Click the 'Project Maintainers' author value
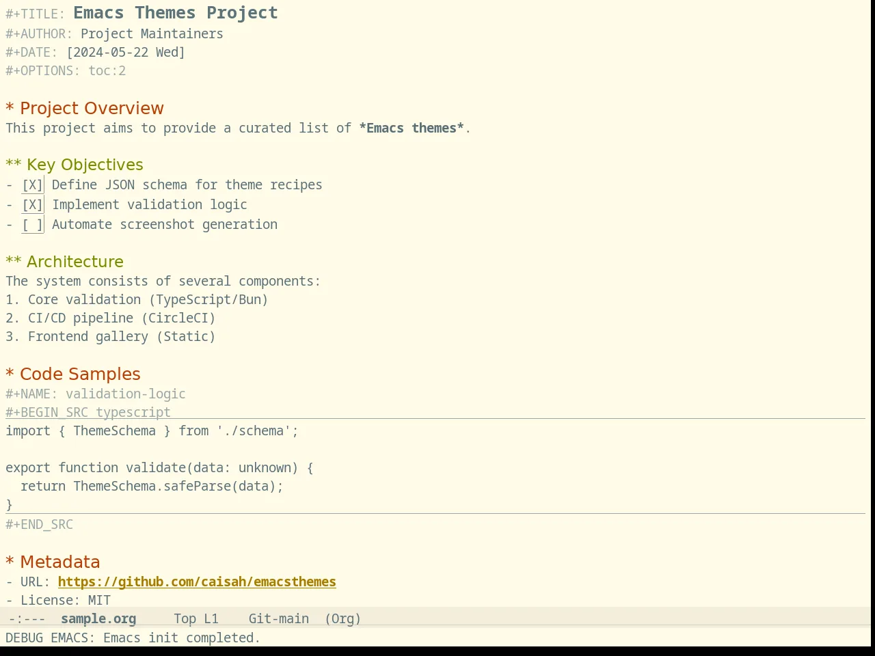Image resolution: width=875 pixels, height=656 pixels. (152, 33)
